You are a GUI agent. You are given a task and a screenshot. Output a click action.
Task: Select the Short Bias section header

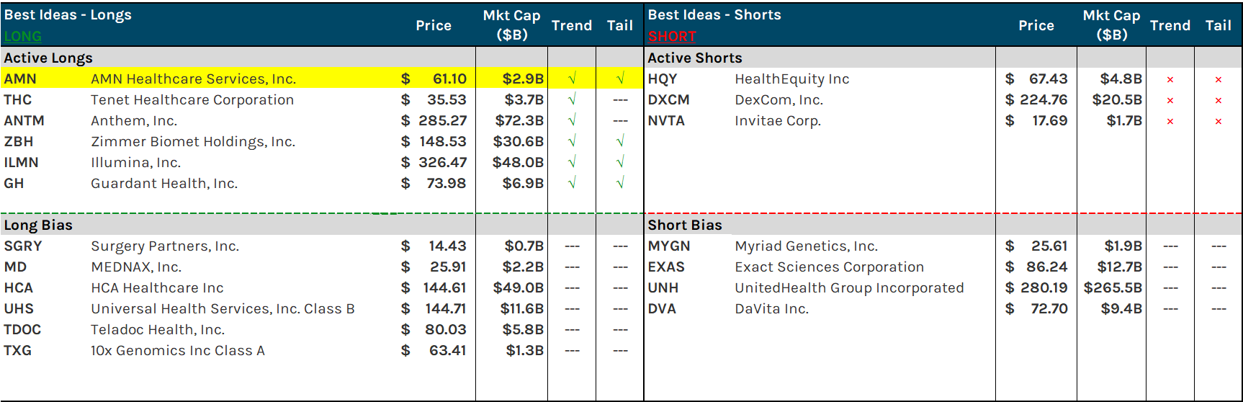tap(684, 225)
